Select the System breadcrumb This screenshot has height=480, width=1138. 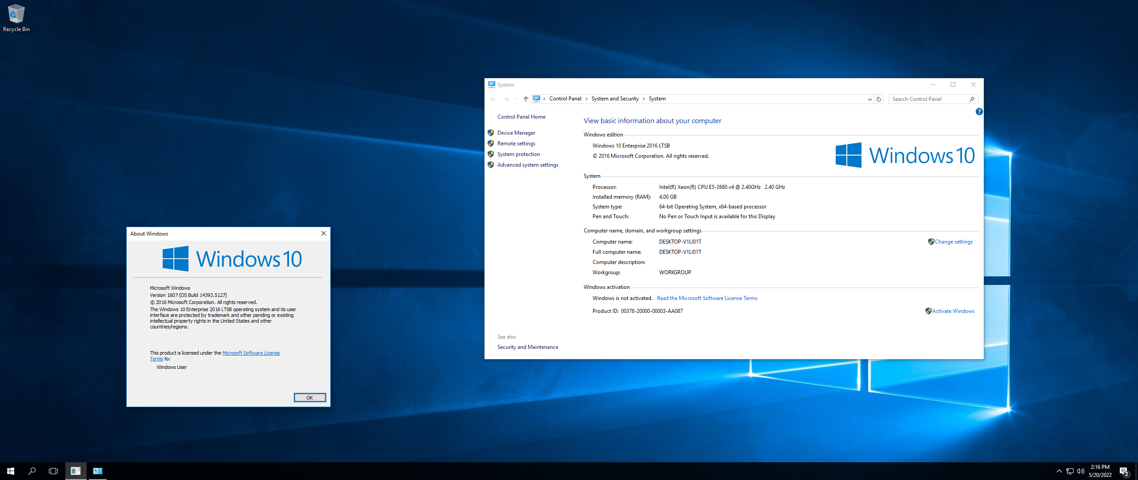point(657,99)
